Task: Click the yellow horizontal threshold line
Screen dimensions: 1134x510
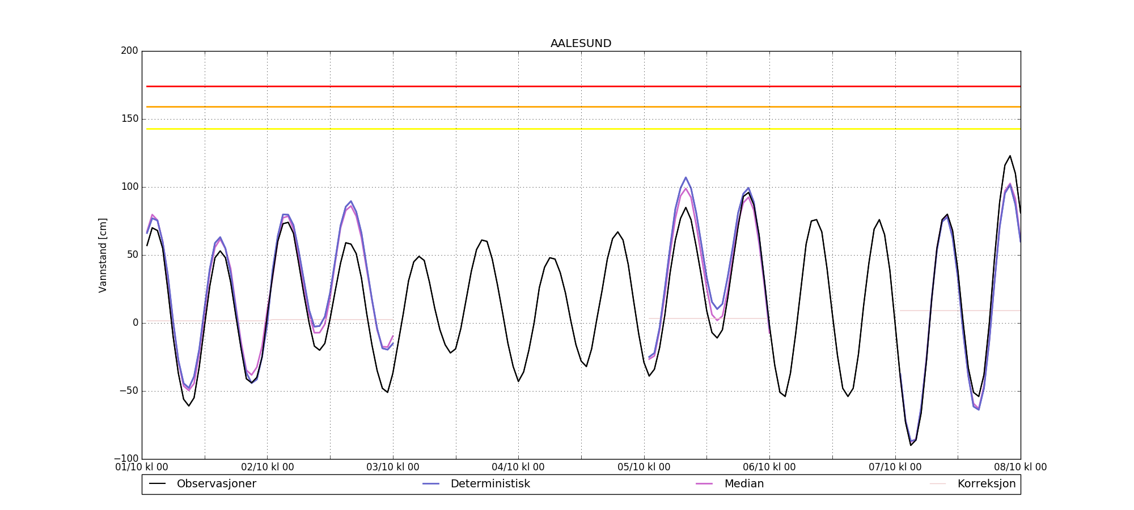Action: click(567, 129)
